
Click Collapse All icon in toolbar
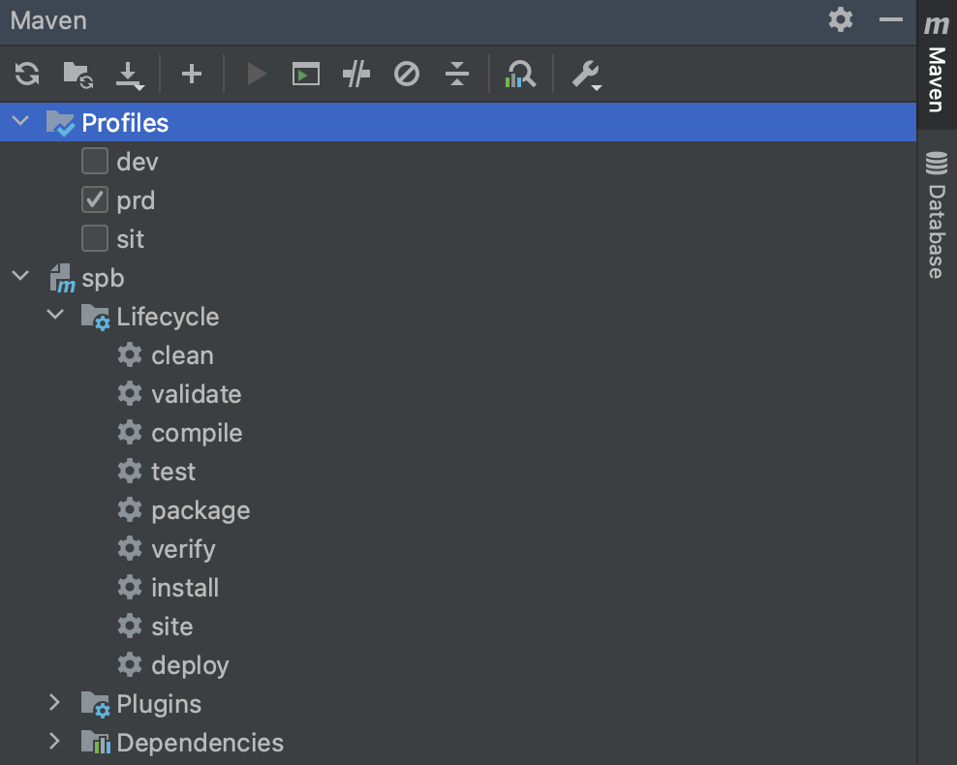[x=457, y=74]
